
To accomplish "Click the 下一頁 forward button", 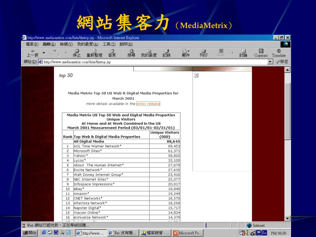I will click(55, 53).
